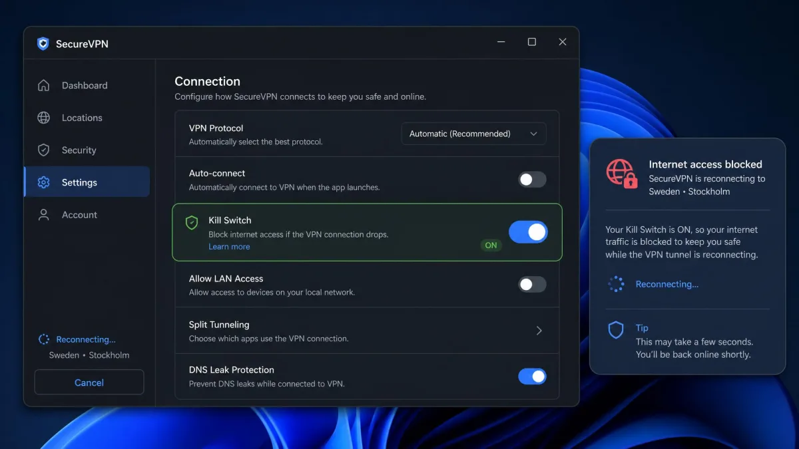The width and height of the screenshot is (799, 449).
Task: Click the sidebar Reconnecting... status text
Action: 86,339
